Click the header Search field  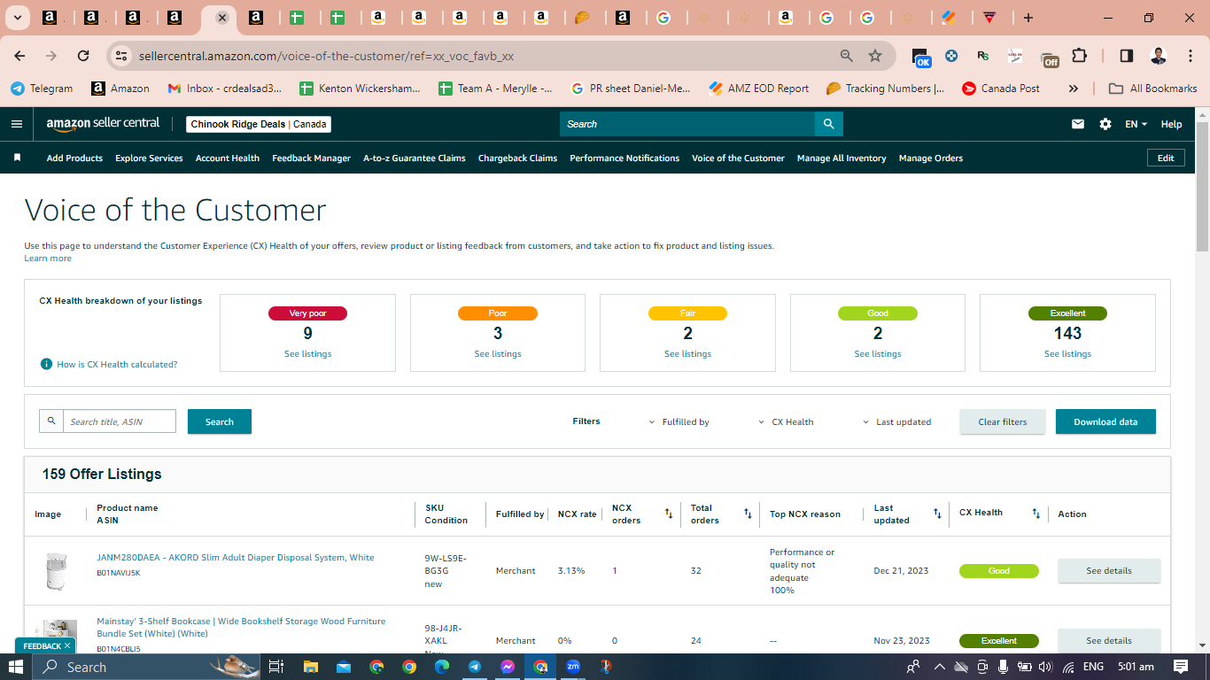point(687,124)
